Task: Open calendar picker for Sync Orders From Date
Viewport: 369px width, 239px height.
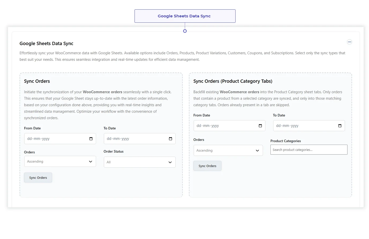Action: click(x=91, y=139)
